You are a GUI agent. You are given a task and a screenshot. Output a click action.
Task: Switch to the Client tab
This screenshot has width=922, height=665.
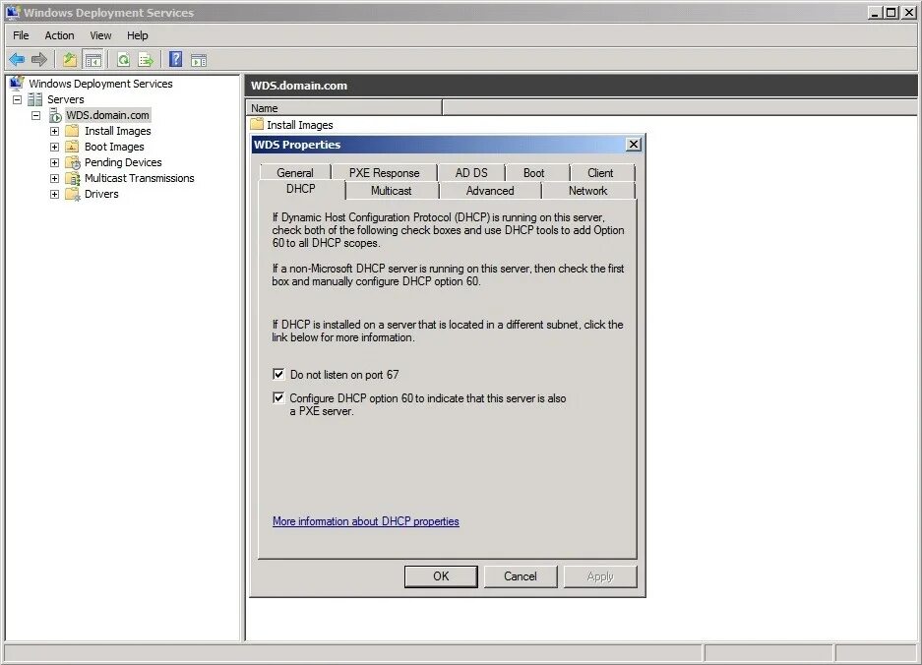pyautogui.click(x=600, y=173)
